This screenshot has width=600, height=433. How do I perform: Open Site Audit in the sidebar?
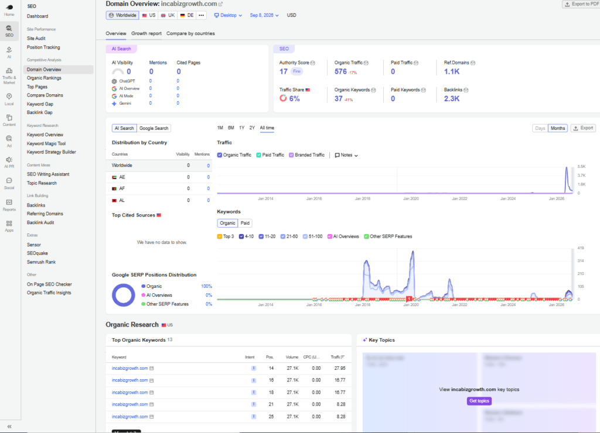pyautogui.click(x=36, y=39)
